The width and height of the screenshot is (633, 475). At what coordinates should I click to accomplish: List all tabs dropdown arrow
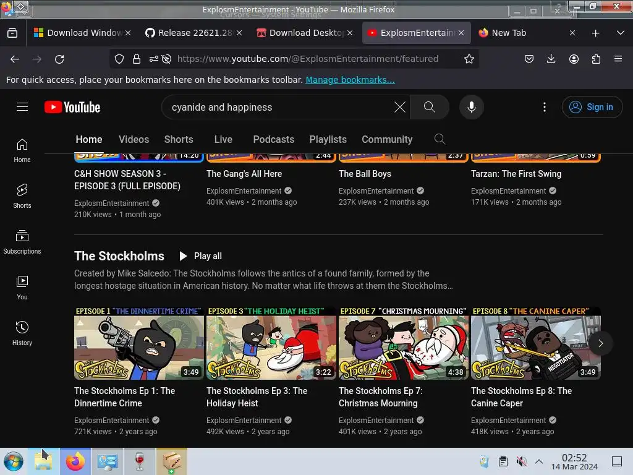(x=621, y=33)
